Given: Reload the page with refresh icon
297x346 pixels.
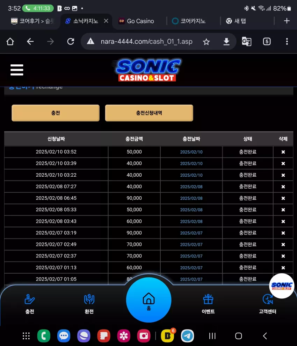Looking at the screenshot, I should tap(71, 42).
